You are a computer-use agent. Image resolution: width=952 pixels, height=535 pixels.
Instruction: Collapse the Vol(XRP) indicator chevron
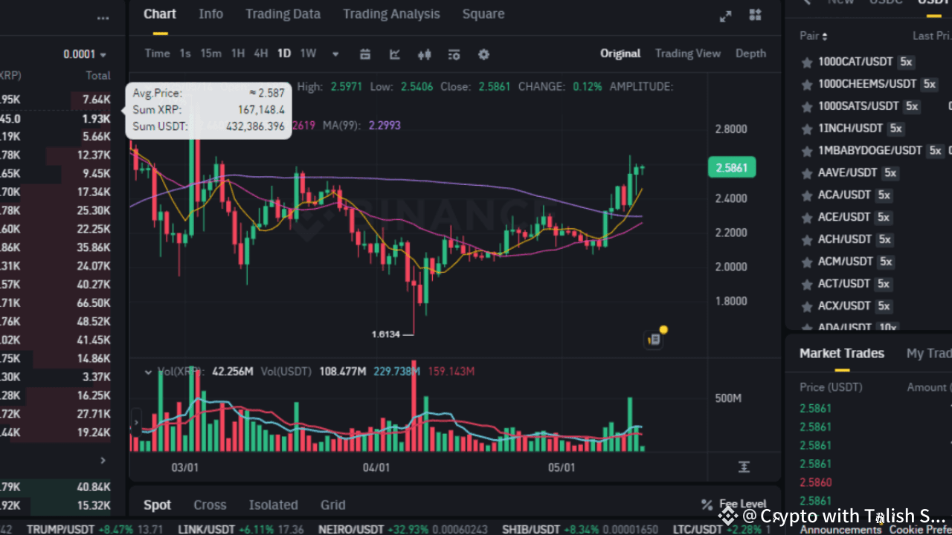[148, 372]
